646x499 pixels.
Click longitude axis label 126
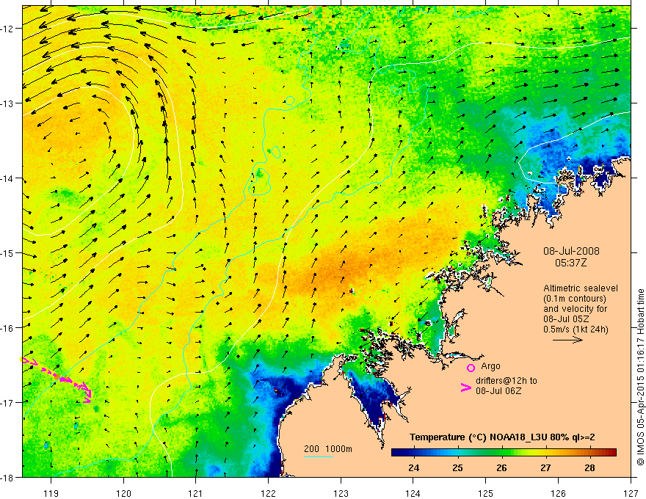point(558,493)
